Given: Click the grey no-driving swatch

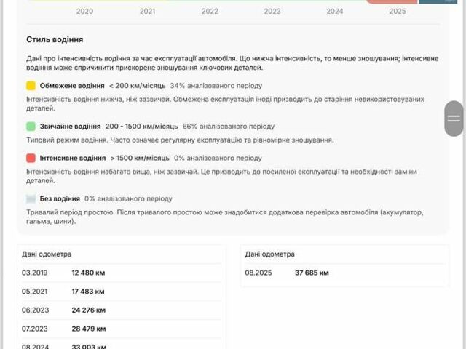Looking at the screenshot, I should [31, 198].
